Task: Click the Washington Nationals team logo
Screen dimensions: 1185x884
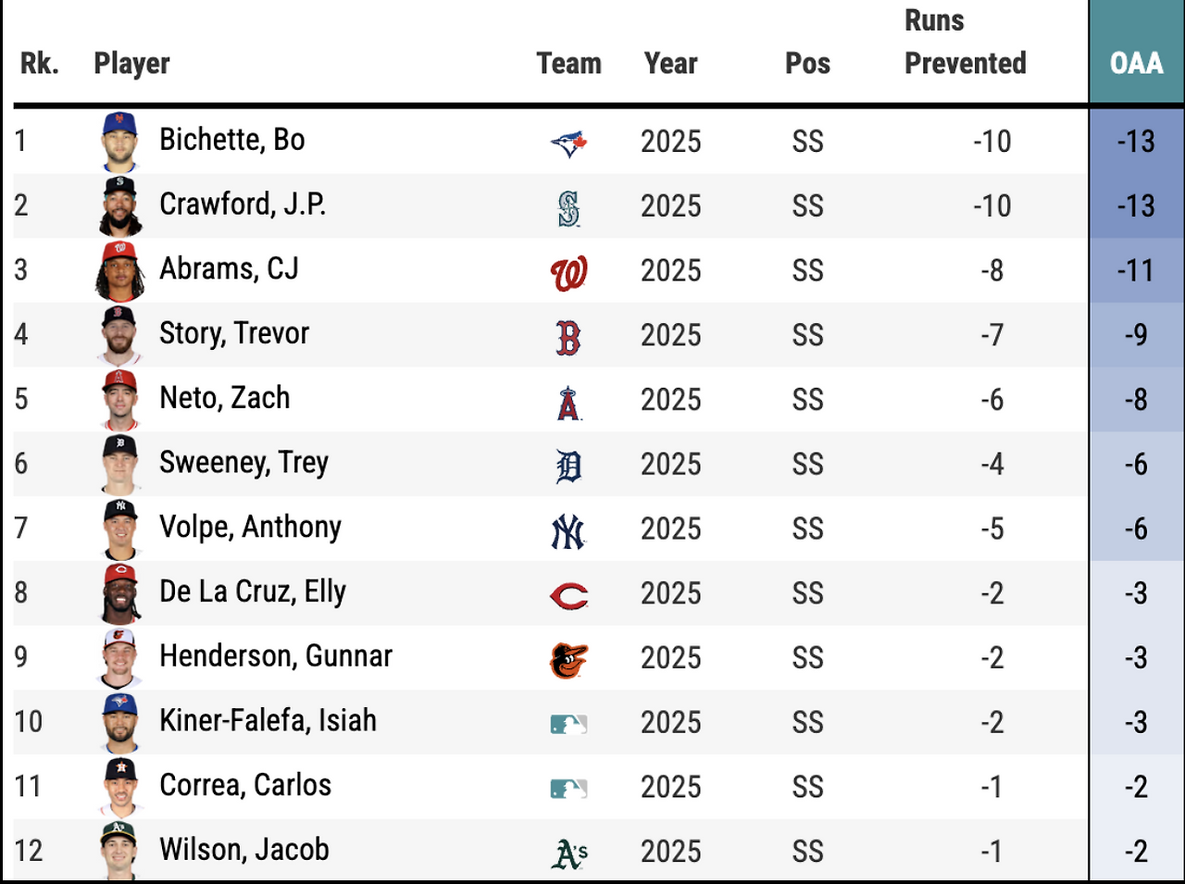Action: pyautogui.click(x=568, y=272)
